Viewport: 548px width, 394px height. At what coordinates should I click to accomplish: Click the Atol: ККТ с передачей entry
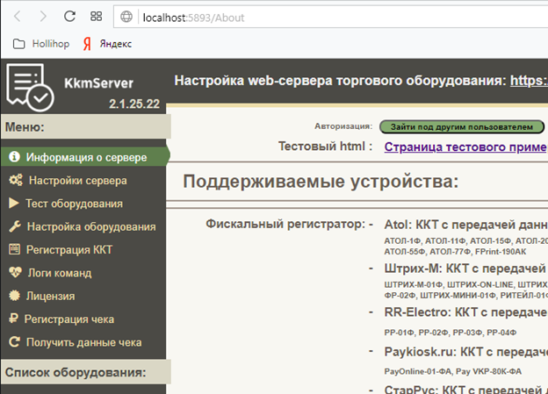pos(465,225)
